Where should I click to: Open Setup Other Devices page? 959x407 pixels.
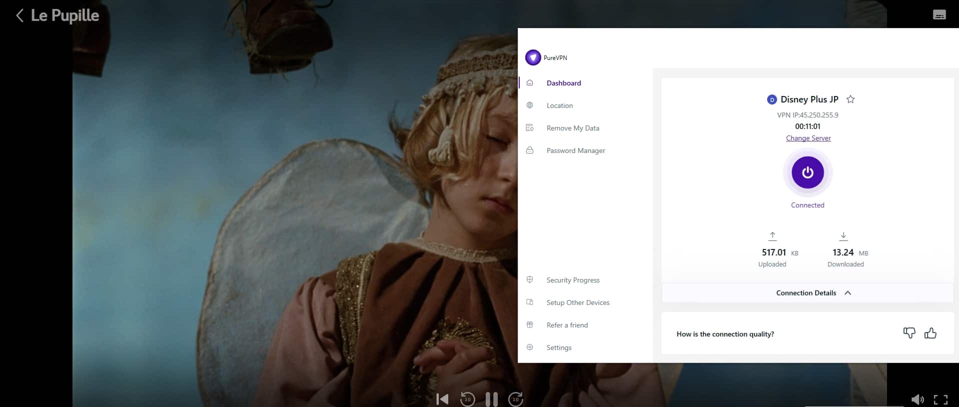pyautogui.click(x=578, y=302)
